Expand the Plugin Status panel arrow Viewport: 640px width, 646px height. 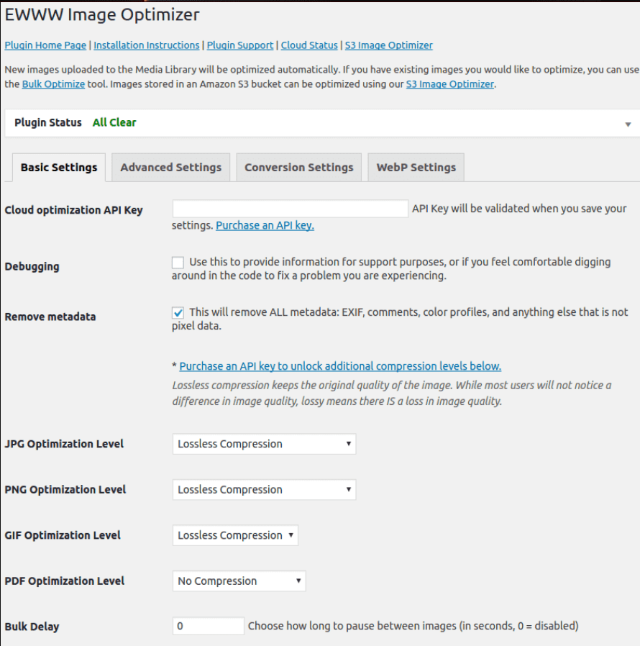point(628,124)
